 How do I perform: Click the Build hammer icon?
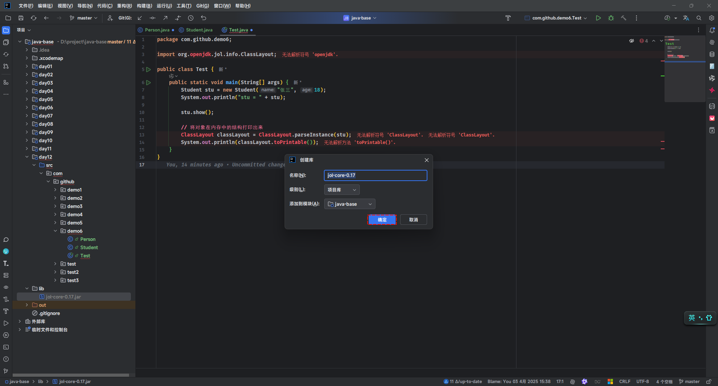pyautogui.click(x=623, y=18)
